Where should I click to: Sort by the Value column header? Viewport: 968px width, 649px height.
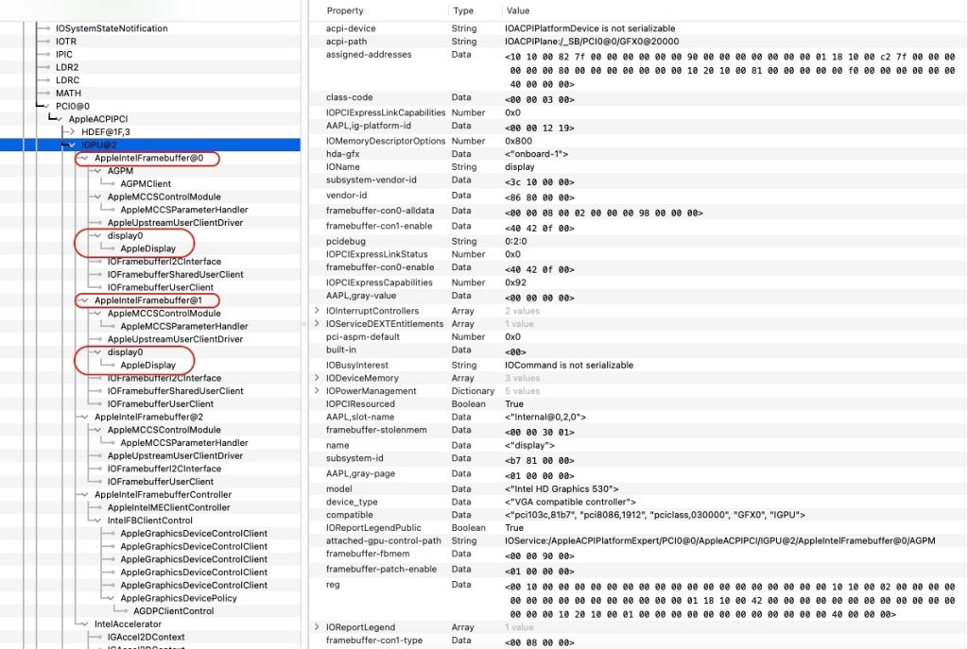(518, 10)
